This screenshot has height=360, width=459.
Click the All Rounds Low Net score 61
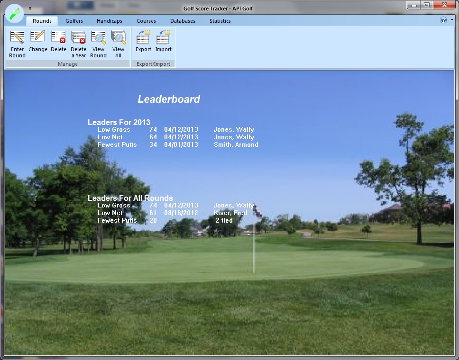pyautogui.click(x=153, y=213)
